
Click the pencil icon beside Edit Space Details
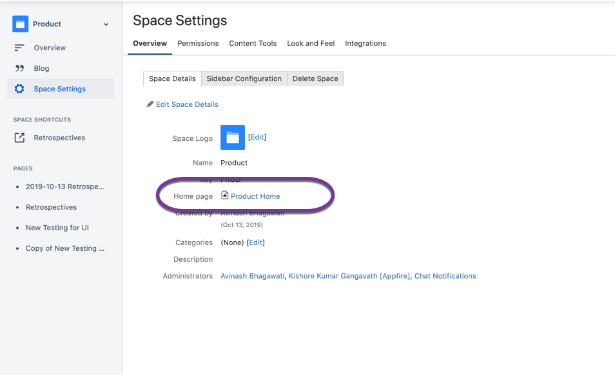tap(150, 104)
